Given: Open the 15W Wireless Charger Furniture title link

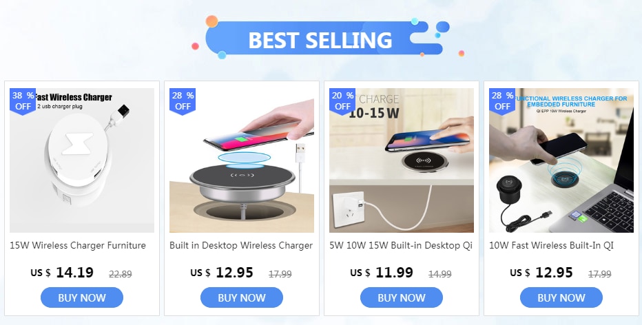Looking at the screenshot, I should pyautogui.click(x=78, y=246).
